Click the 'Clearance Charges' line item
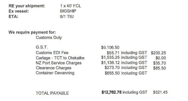188x101 pixels. (x=54, y=68)
